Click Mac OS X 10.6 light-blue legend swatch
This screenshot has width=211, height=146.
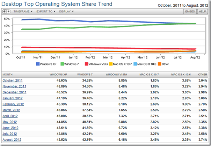[x=135, y=64]
